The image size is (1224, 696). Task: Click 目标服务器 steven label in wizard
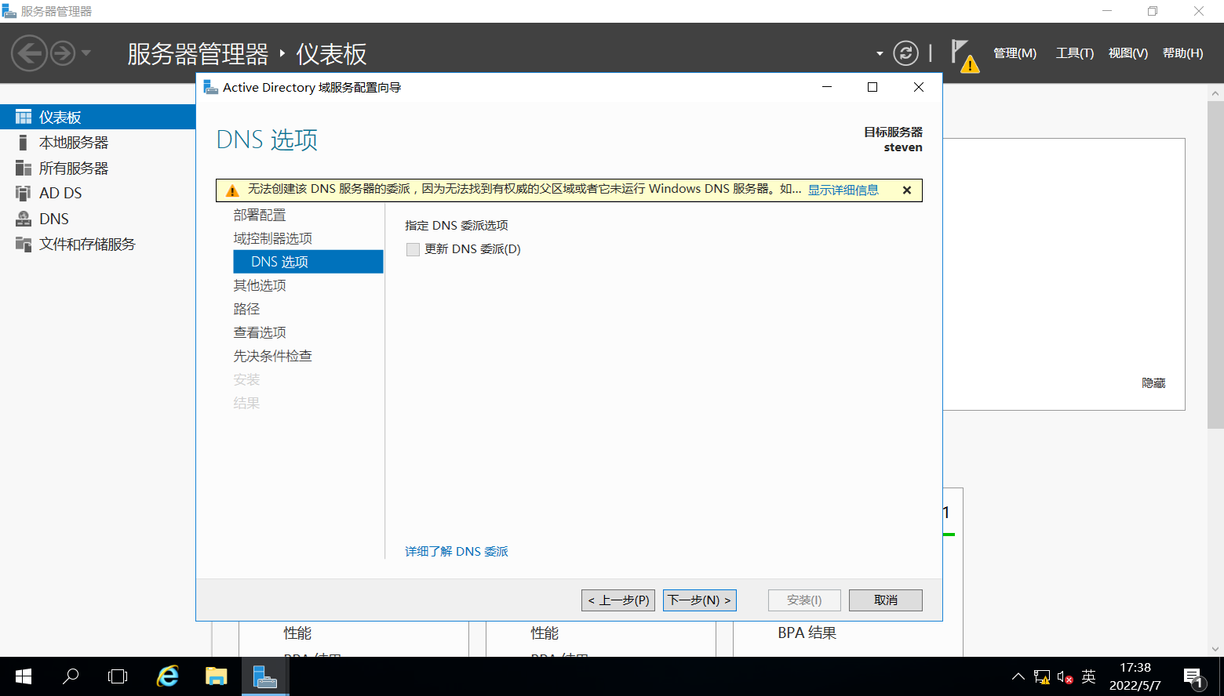893,140
